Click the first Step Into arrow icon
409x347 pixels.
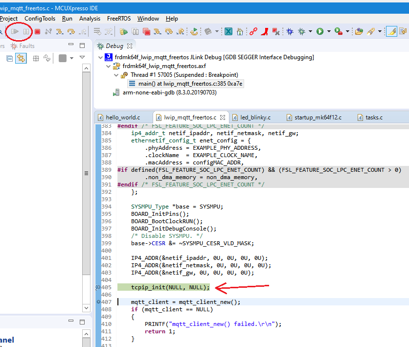tap(60, 32)
